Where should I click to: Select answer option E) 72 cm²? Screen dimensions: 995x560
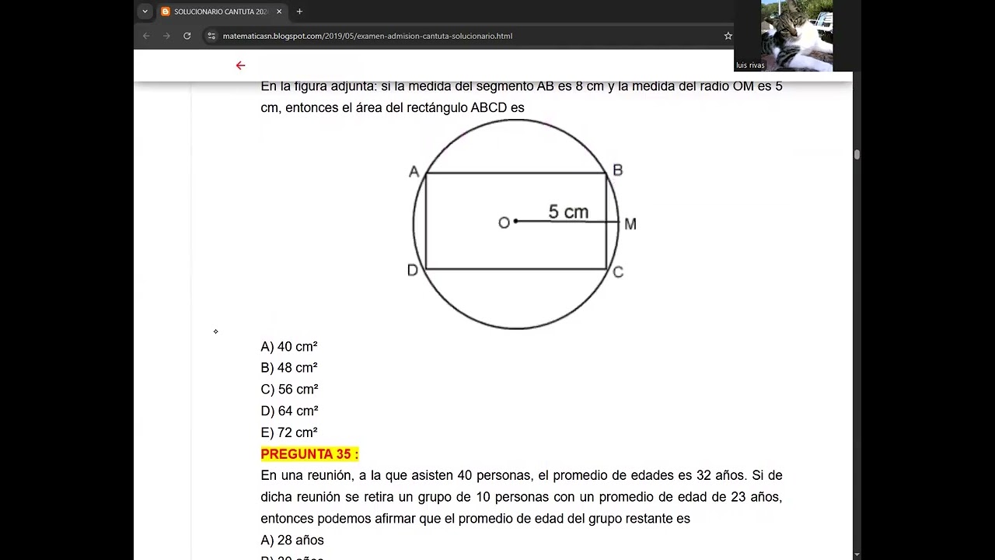pos(289,432)
